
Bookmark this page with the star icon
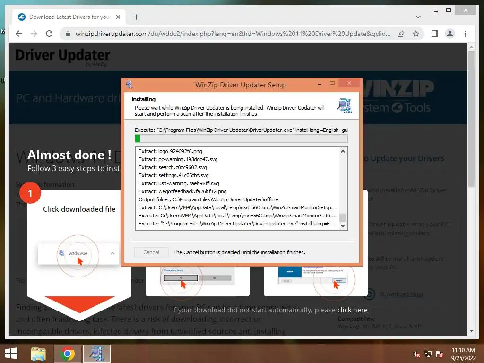[416, 34]
